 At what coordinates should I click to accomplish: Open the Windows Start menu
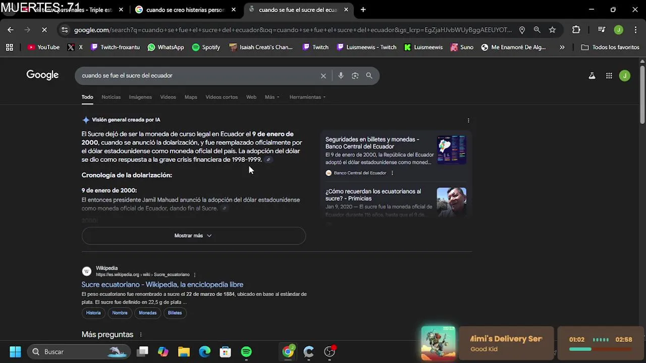click(15, 351)
